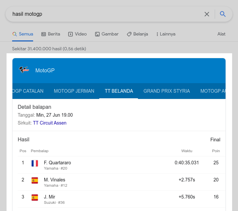
Task: Select the Grand Prix Styria tab
Action: click(x=167, y=91)
